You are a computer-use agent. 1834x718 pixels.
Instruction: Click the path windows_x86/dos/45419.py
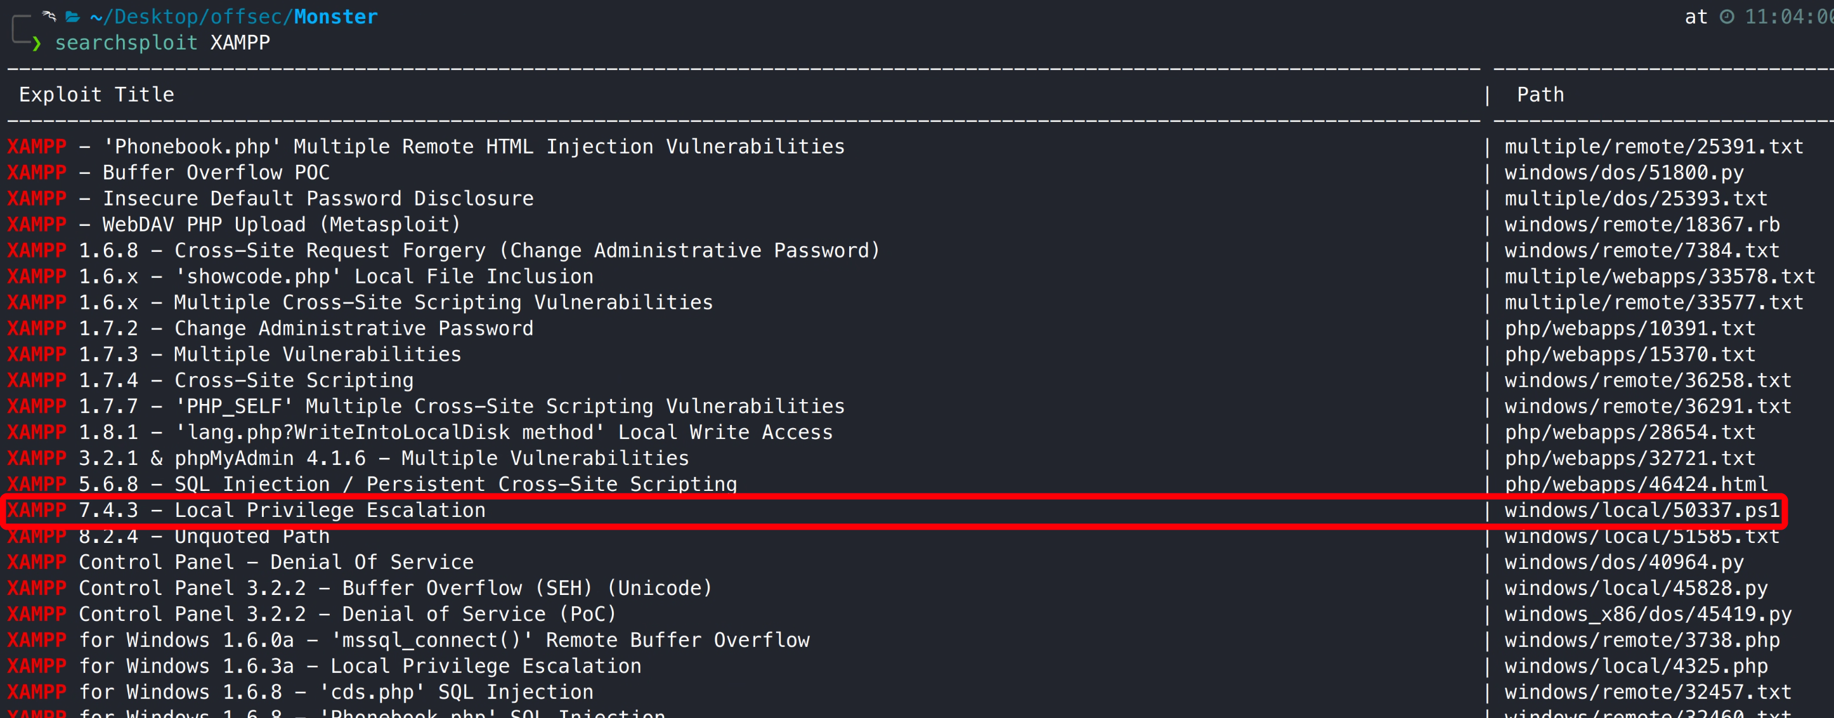point(1648,614)
